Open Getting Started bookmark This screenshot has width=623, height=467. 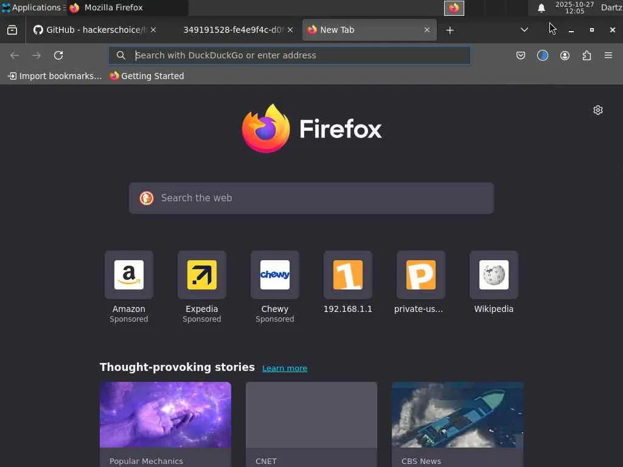tap(147, 76)
